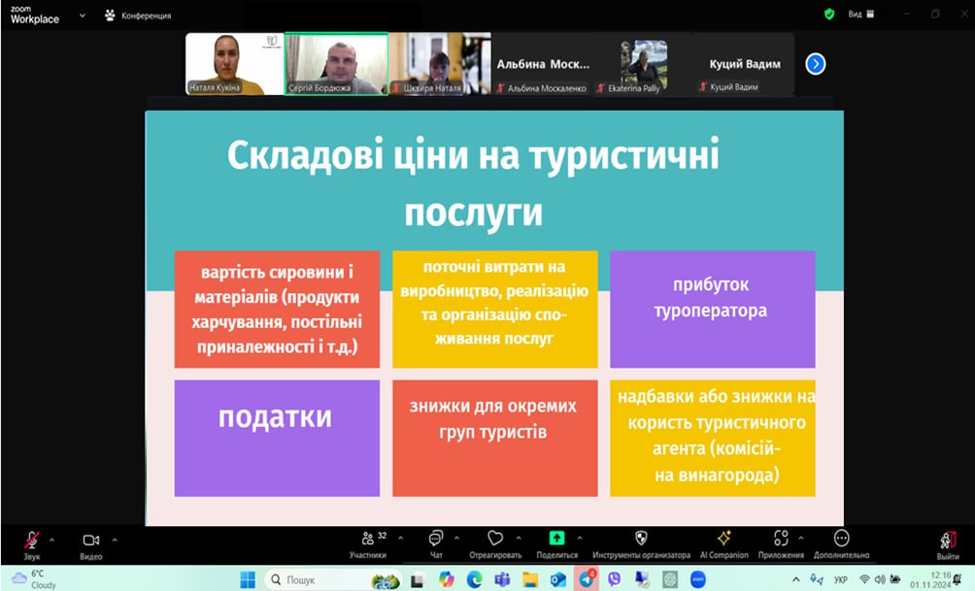This screenshot has width=975, height=591.
Task: Click slide title 'Складові ціни на туристичні'
Action: click(x=473, y=154)
